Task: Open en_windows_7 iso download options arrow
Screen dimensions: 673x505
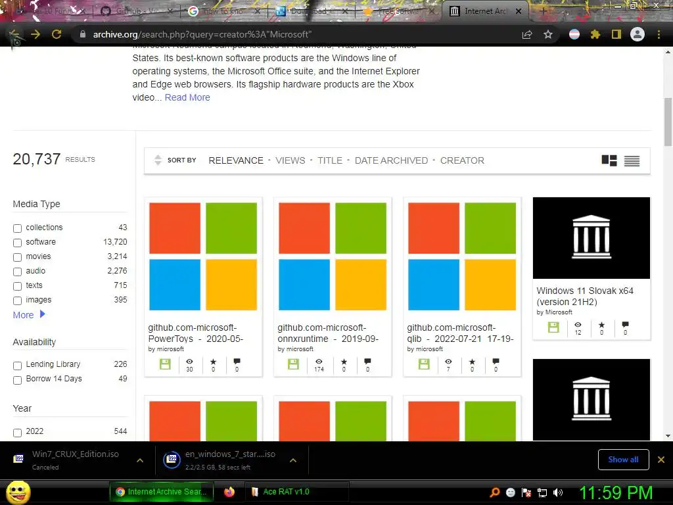Action: point(293,460)
